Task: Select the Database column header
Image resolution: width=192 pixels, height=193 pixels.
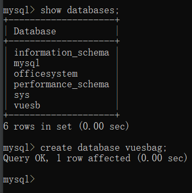Action: tap(35, 31)
